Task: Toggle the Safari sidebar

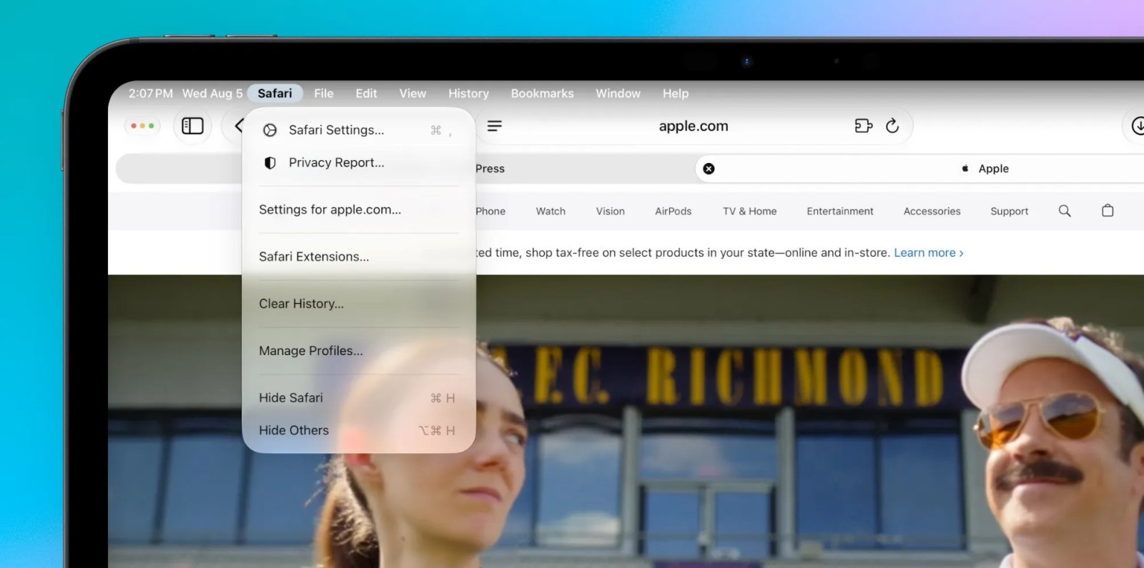Action: click(x=193, y=126)
